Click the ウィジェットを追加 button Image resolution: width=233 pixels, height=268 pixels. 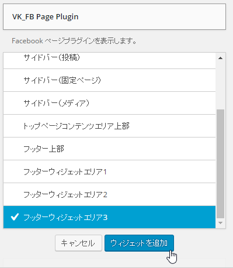(139, 243)
